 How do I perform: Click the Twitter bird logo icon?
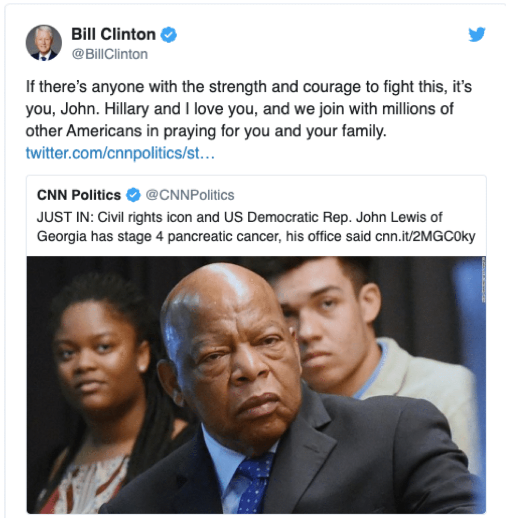point(477,34)
